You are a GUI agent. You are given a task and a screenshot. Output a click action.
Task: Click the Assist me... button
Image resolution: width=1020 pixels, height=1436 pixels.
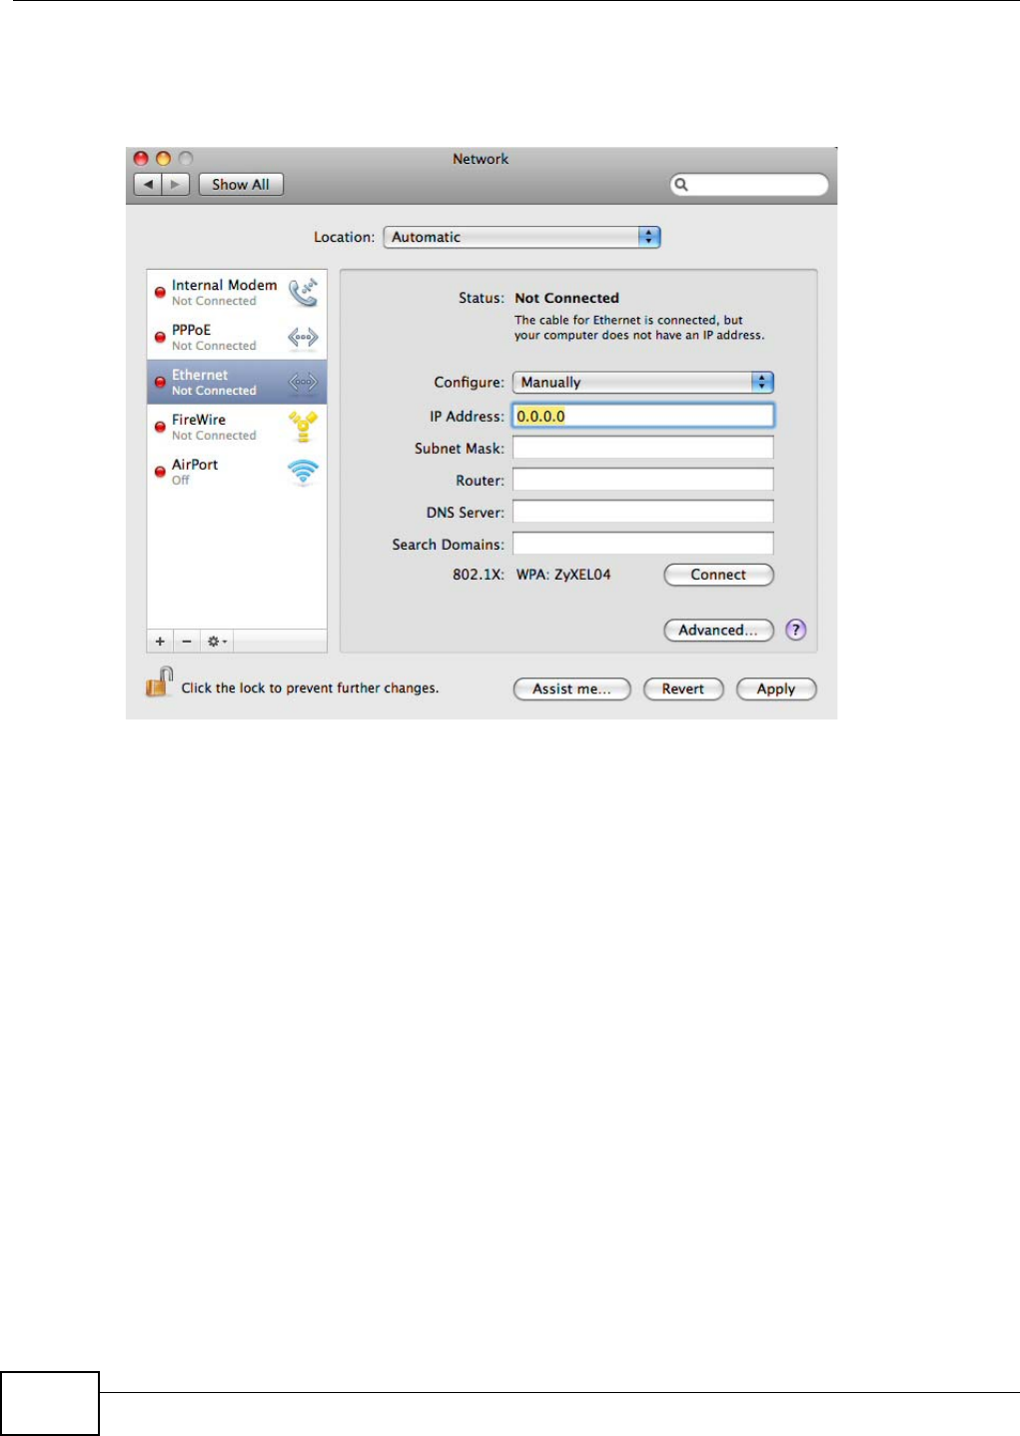pyautogui.click(x=571, y=689)
